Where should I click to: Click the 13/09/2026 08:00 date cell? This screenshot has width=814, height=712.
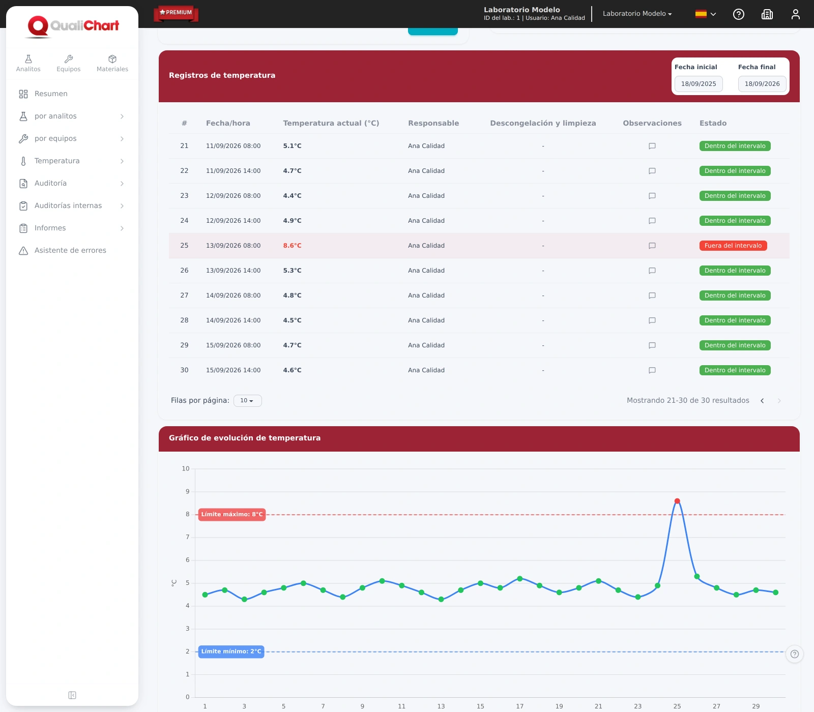tap(233, 246)
